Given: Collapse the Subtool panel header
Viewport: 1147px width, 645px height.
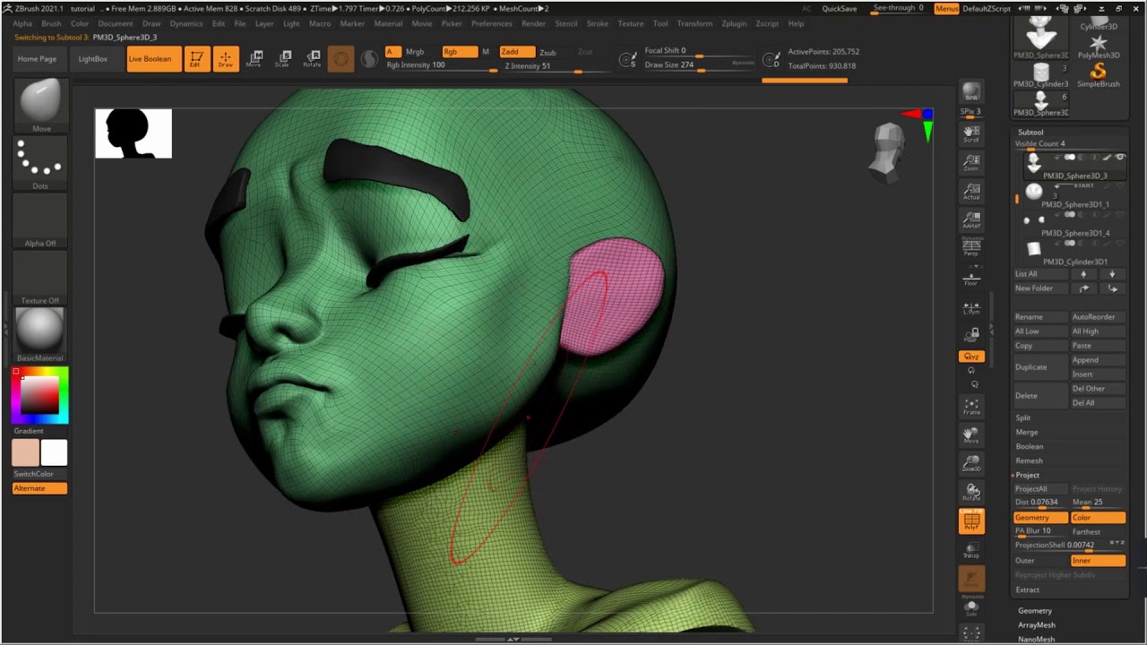Looking at the screenshot, I should [1031, 132].
